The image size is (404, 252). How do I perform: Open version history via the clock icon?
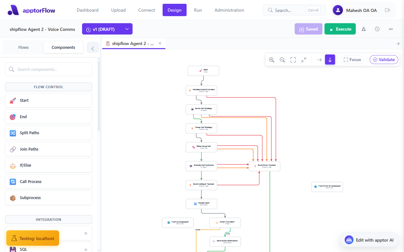tap(377, 29)
